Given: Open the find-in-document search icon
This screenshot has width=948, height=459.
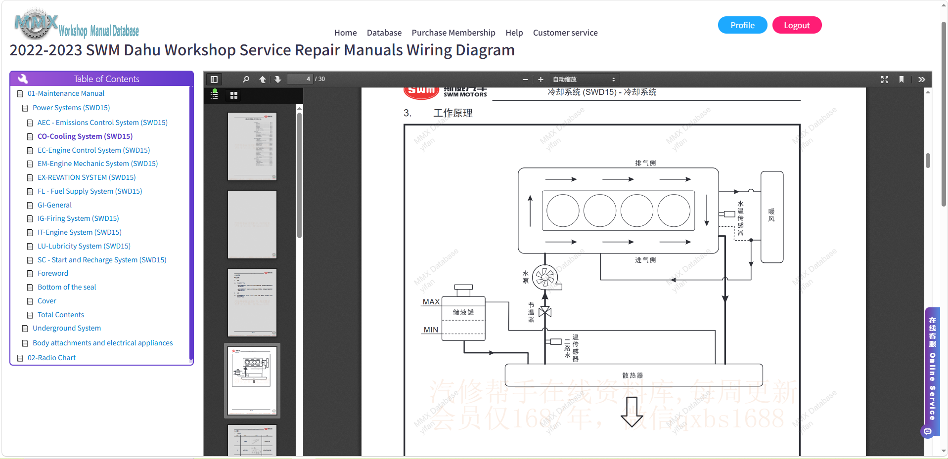Looking at the screenshot, I should pyautogui.click(x=246, y=80).
